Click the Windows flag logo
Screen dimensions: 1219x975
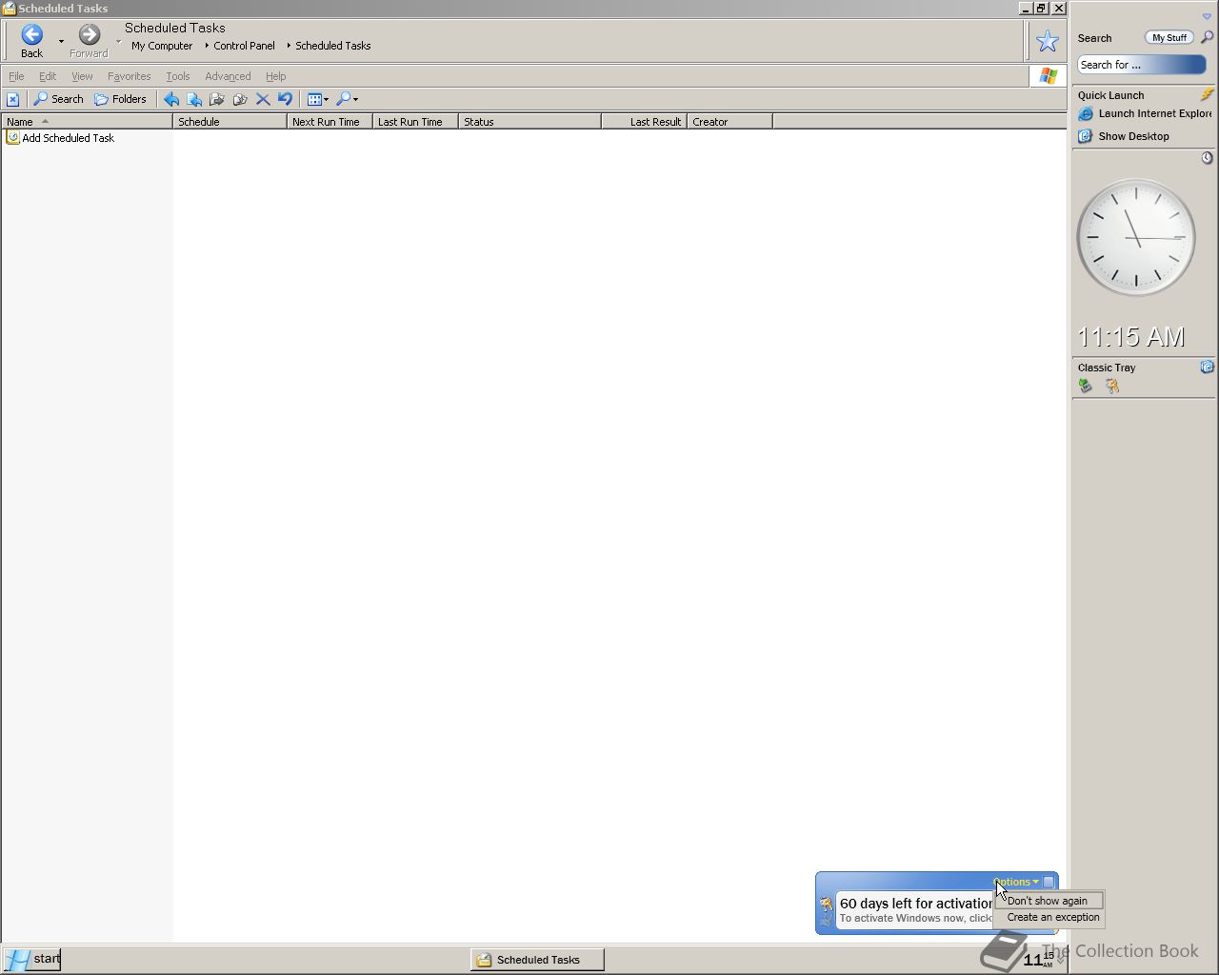[1049, 76]
